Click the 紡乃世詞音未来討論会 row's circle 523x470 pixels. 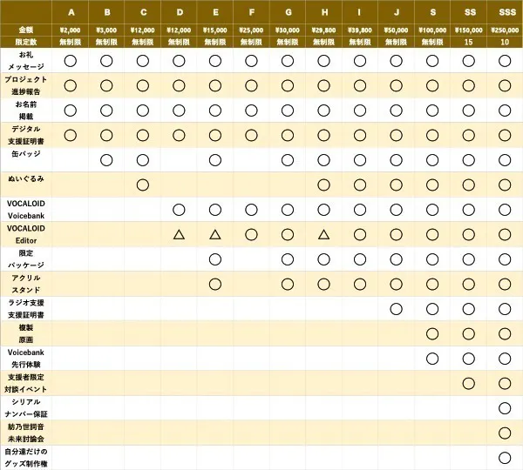[x=505, y=433]
